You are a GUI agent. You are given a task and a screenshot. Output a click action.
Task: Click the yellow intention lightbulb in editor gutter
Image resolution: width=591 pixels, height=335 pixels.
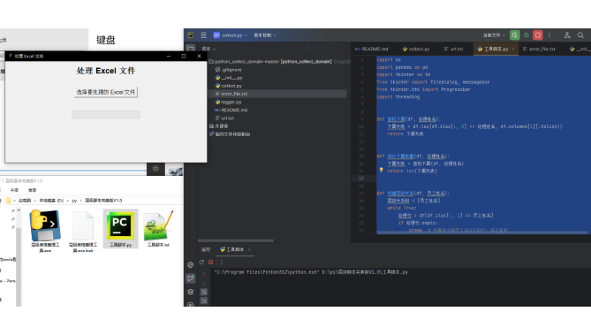tap(381, 169)
